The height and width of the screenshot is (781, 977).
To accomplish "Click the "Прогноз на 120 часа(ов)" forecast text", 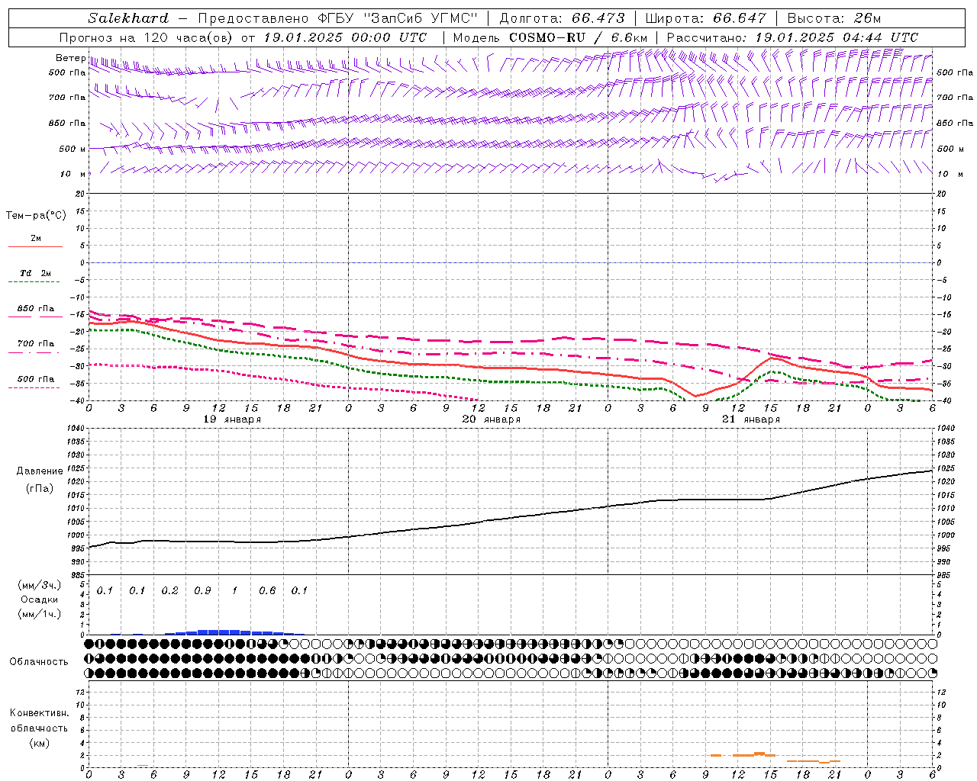I will [147, 37].
